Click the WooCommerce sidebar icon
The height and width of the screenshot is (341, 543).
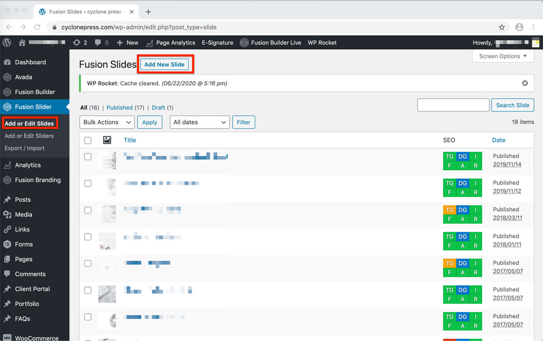pos(7,338)
